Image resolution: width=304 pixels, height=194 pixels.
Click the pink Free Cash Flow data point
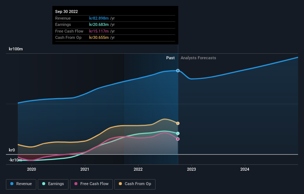(x=178, y=139)
